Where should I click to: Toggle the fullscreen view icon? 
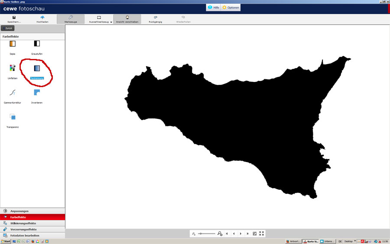click(262, 233)
